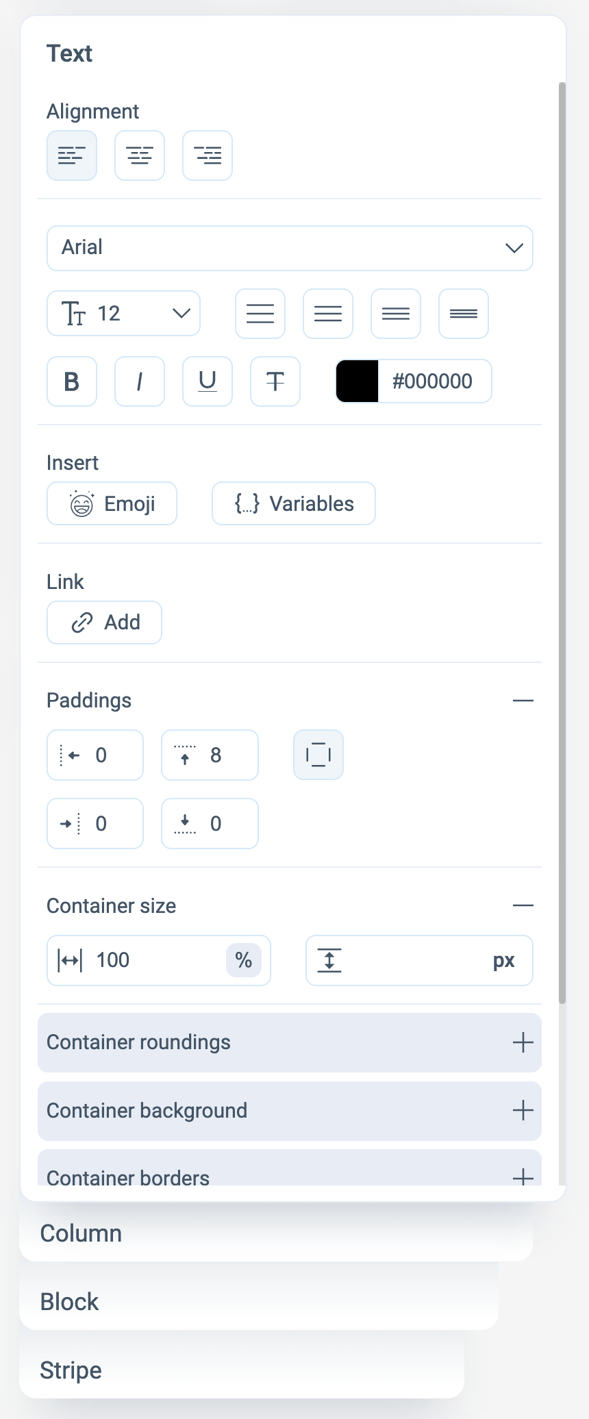
Task: Click the Emoji insert button
Action: [112, 503]
